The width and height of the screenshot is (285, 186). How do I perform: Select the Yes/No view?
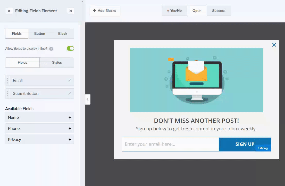[174, 11]
